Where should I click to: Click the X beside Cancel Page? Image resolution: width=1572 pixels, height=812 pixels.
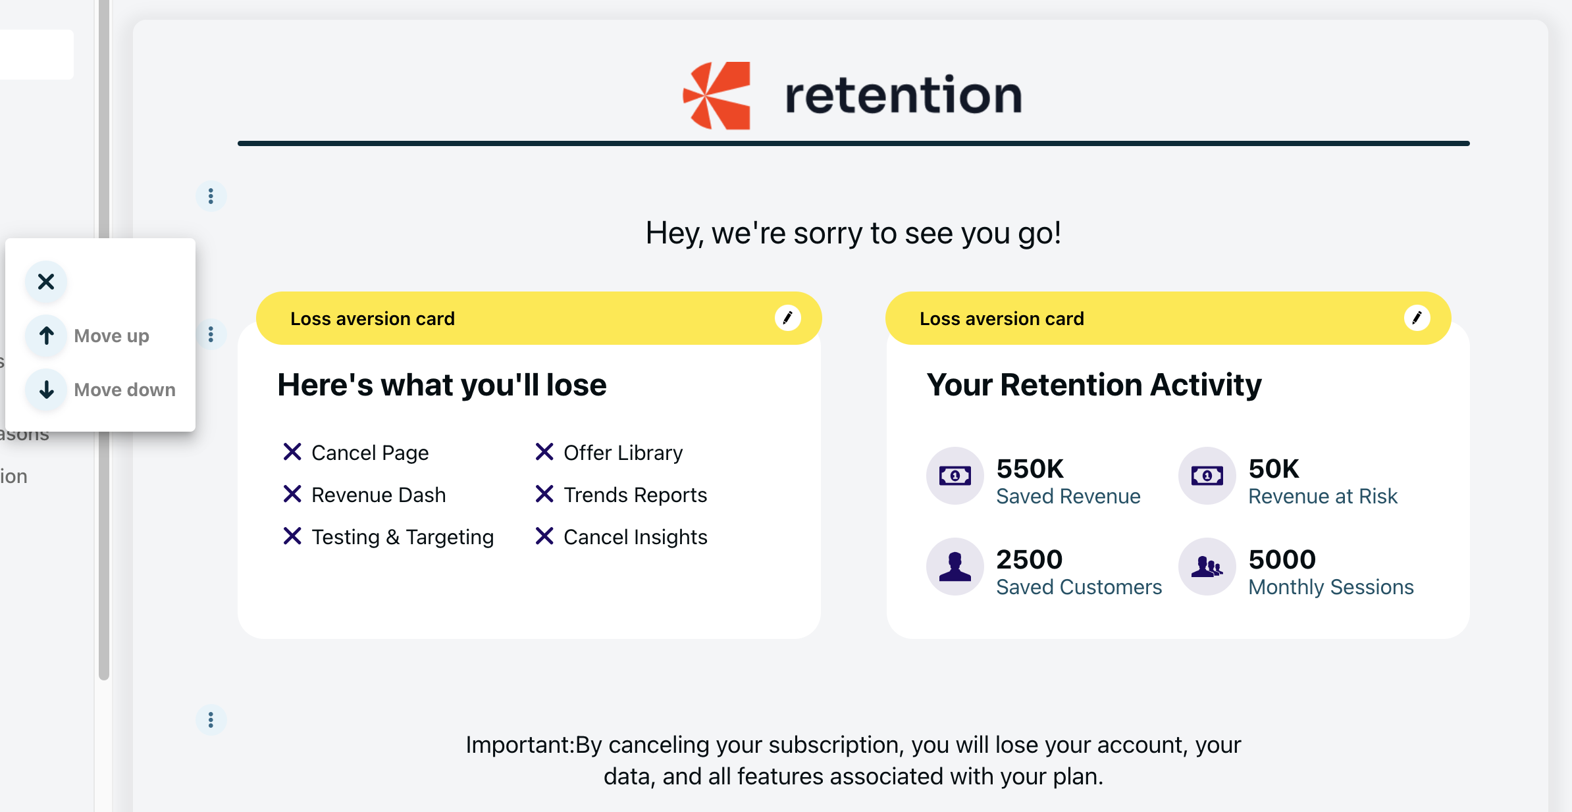[x=292, y=452]
